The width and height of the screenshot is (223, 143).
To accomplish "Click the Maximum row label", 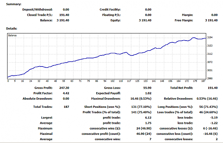I will pos(45,128).
